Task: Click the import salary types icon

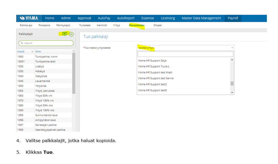Action: (x=65, y=34)
